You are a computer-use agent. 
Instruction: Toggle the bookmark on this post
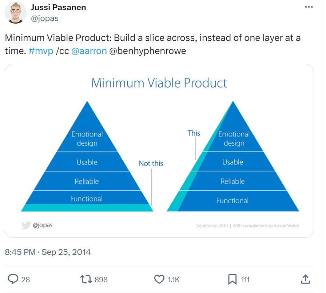[x=232, y=280]
